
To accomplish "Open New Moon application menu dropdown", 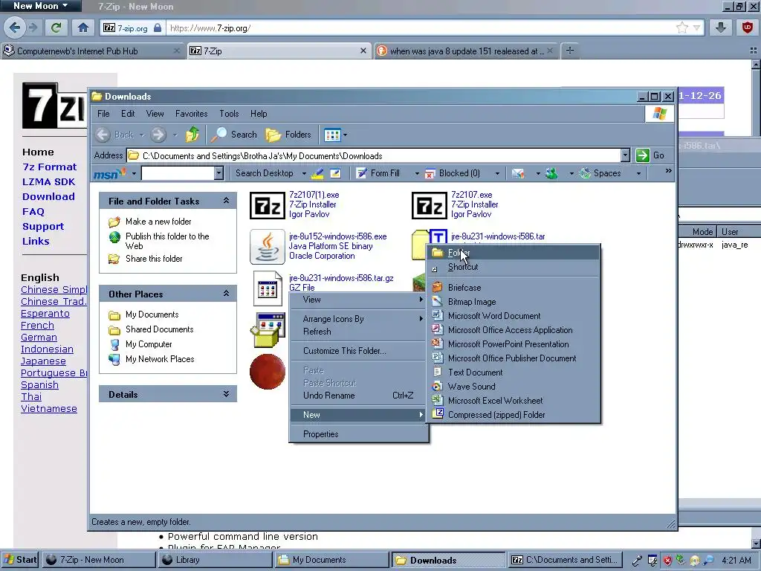I will [x=41, y=6].
